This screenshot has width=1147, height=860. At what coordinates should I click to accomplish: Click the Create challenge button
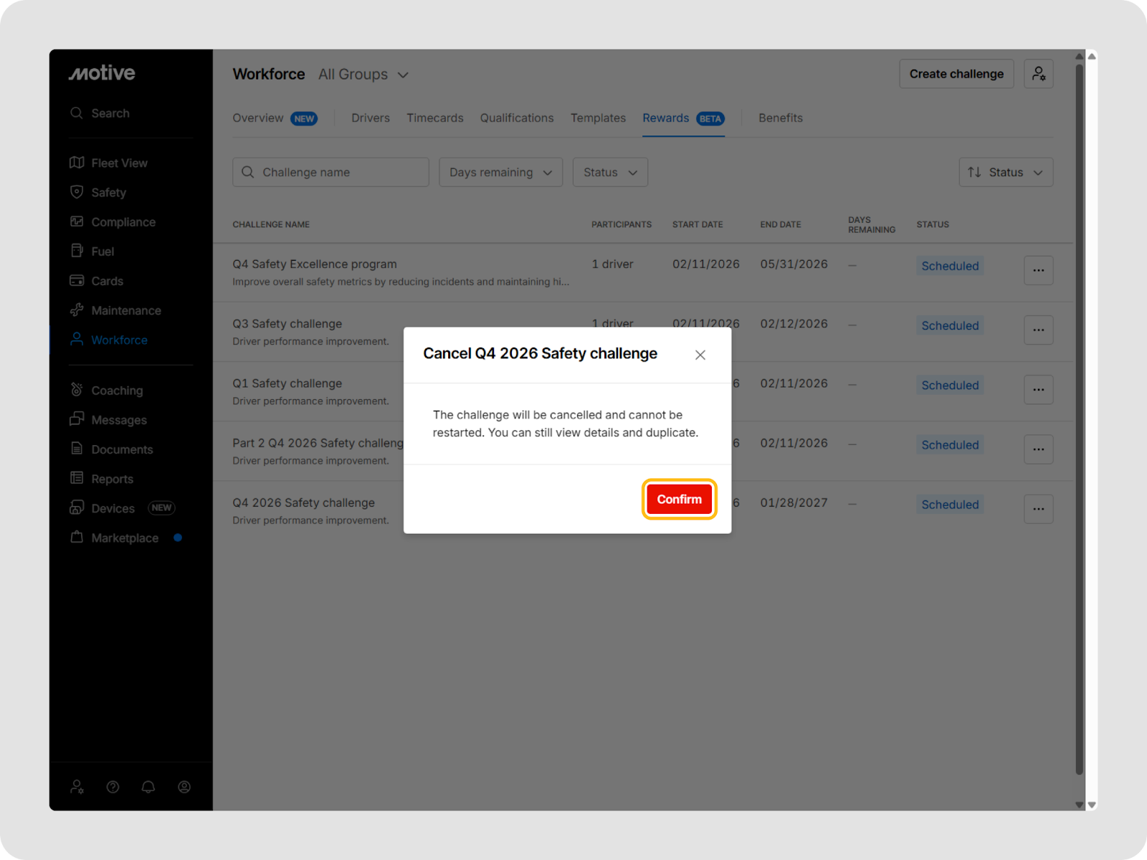click(x=956, y=74)
